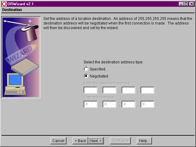This screenshot has height=147, width=196.
Task: Open Help for the wizard
Action: (x=144, y=141)
